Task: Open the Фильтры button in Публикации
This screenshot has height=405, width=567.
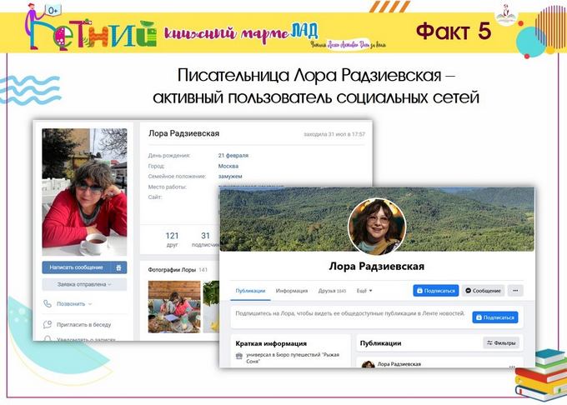Action: point(501,342)
